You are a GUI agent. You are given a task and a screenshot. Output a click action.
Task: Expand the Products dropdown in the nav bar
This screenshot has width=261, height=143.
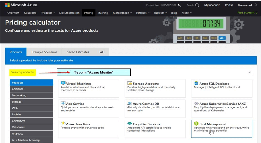tap(48, 13)
